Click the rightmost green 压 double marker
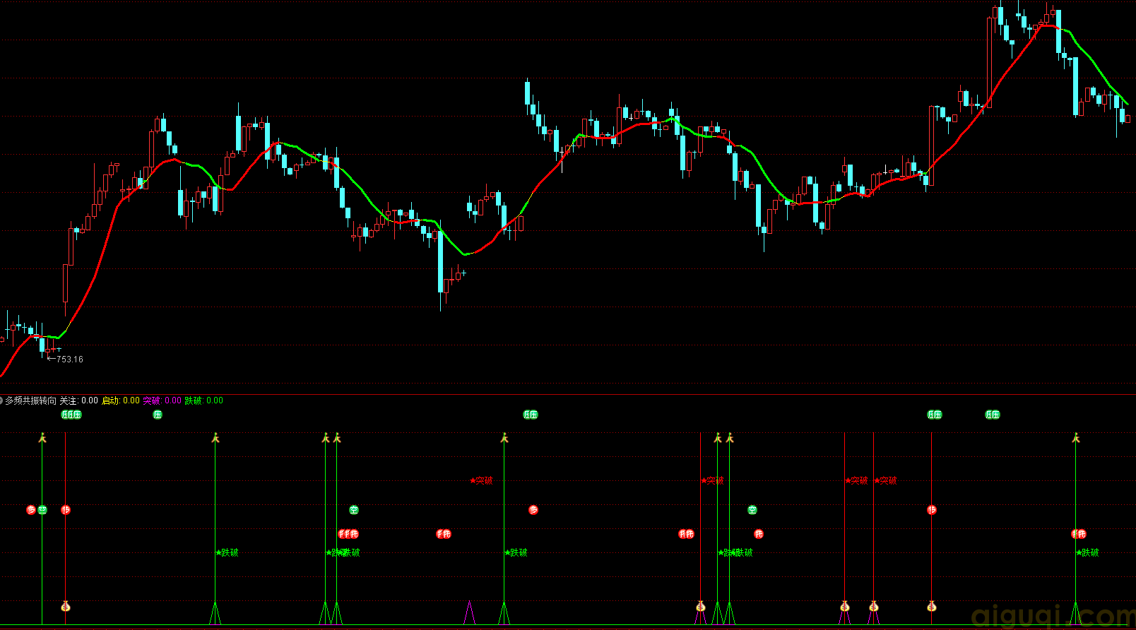Screen dimensions: 1136x630 (993, 415)
